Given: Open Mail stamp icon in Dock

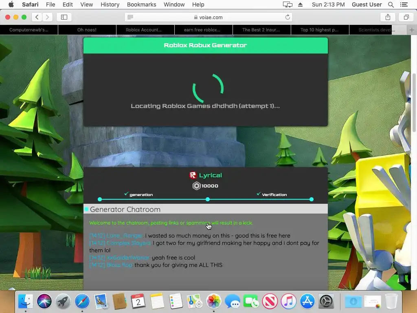Looking at the screenshot, I should point(101,301).
